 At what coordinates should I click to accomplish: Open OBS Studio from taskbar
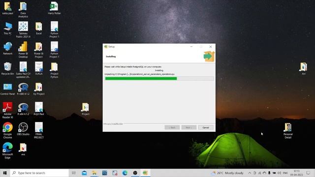pyautogui.click(x=135, y=173)
